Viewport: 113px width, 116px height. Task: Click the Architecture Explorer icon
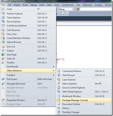point(3,26)
